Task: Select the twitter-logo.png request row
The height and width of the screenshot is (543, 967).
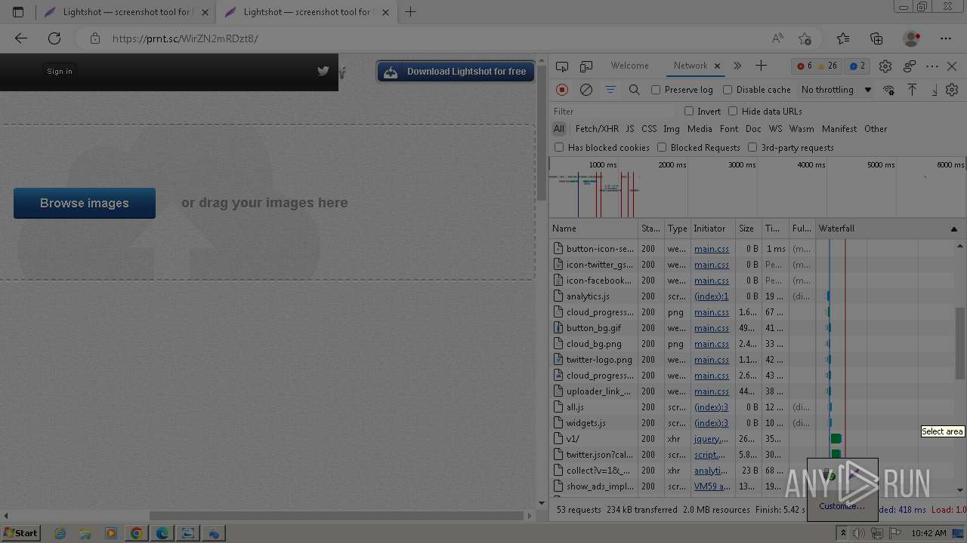Action: 752,360
